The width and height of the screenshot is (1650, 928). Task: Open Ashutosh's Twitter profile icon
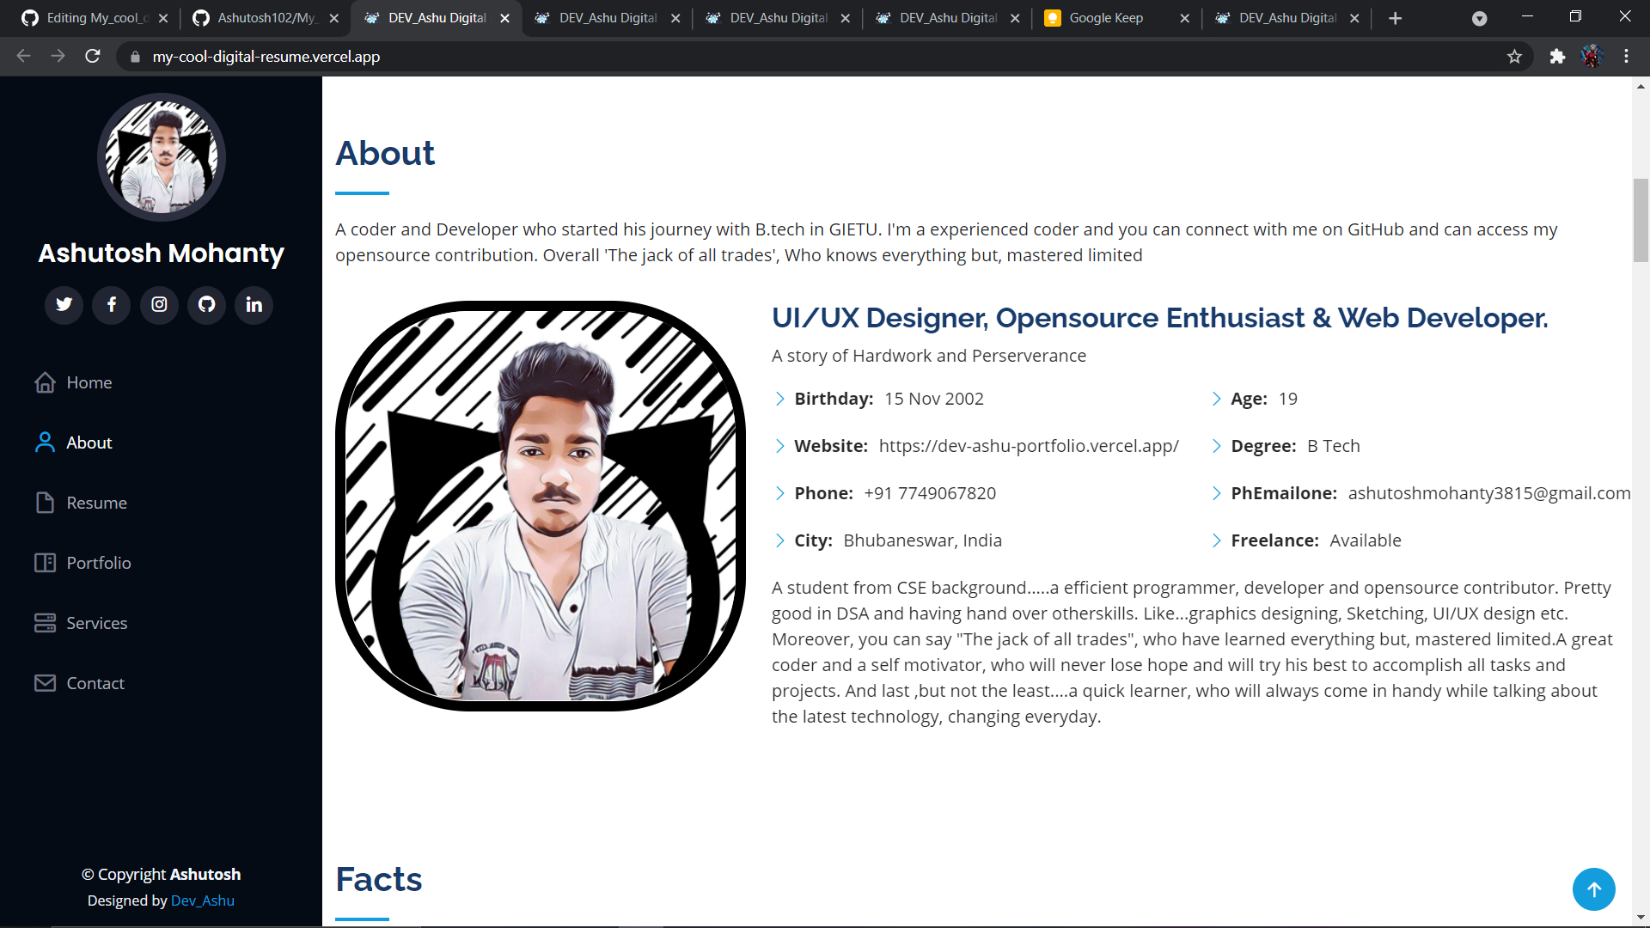coord(64,305)
